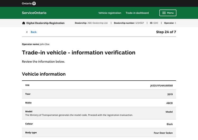Screen dimensions: 198x140
Task: Click the home icon beside Digital Dealership Registration
Action: (23, 23)
